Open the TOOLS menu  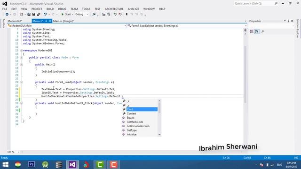(x=86, y=9)
